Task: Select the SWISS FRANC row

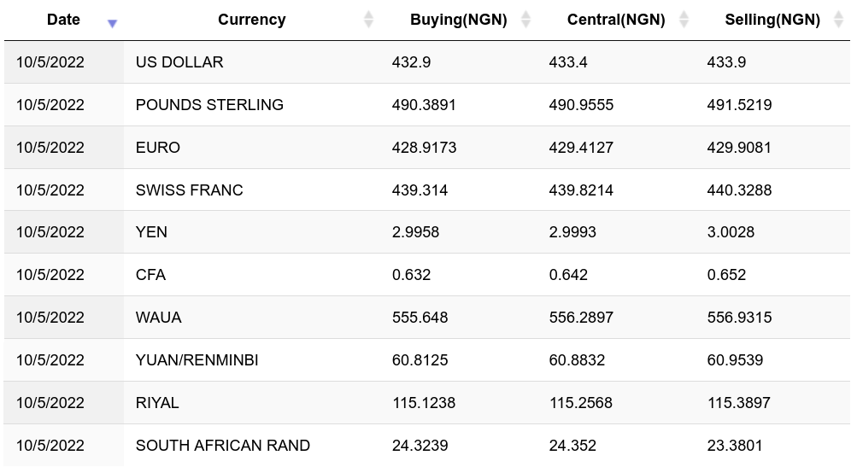Action: coord(189,190)
